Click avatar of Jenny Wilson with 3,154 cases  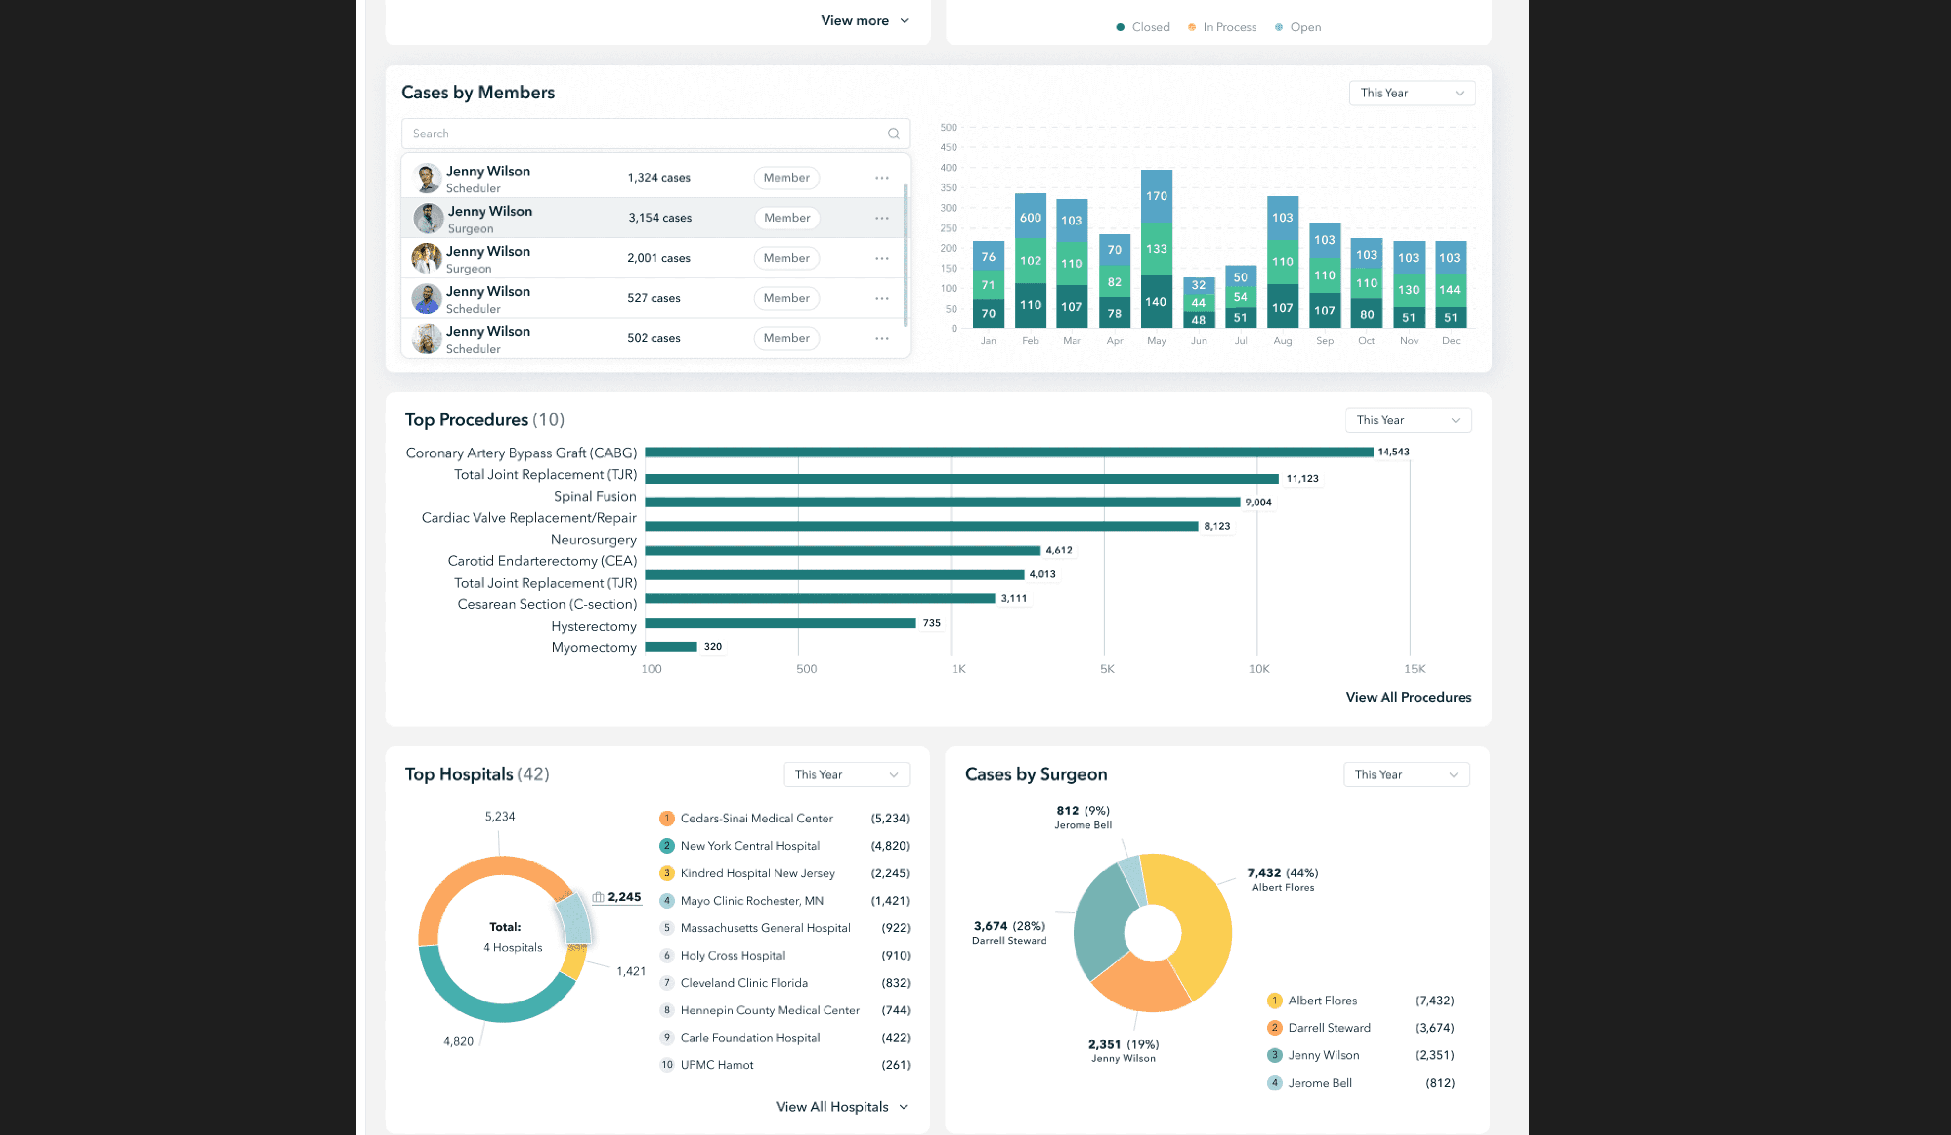point(428,218)
